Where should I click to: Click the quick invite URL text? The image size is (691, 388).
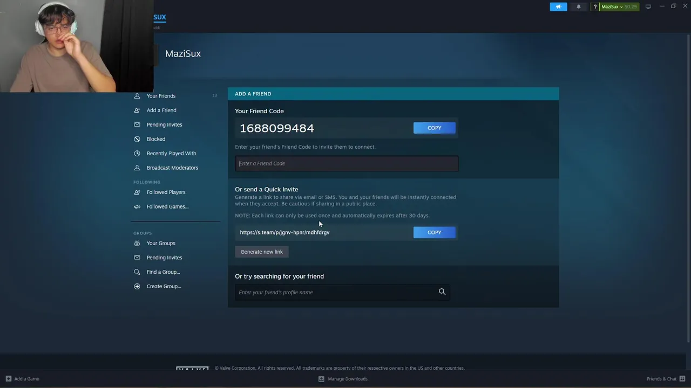pyautogui.click(x=284, y=232)
